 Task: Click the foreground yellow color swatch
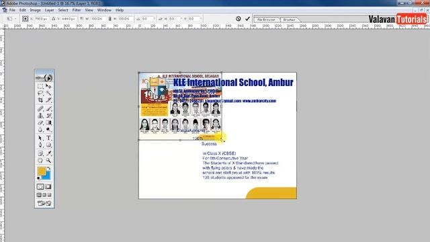(42, 171)
